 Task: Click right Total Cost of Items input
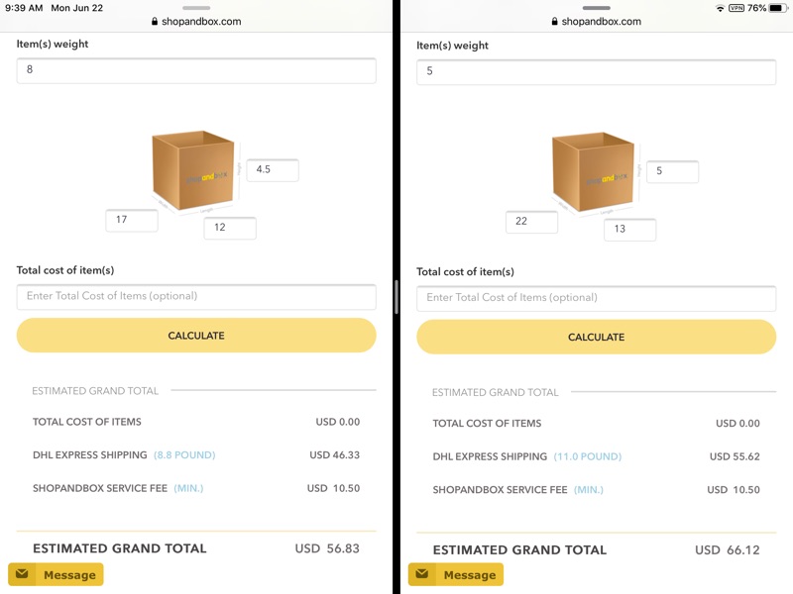pos(596,297)
